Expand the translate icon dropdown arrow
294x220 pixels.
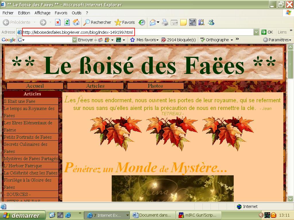(x=124, y=40)
